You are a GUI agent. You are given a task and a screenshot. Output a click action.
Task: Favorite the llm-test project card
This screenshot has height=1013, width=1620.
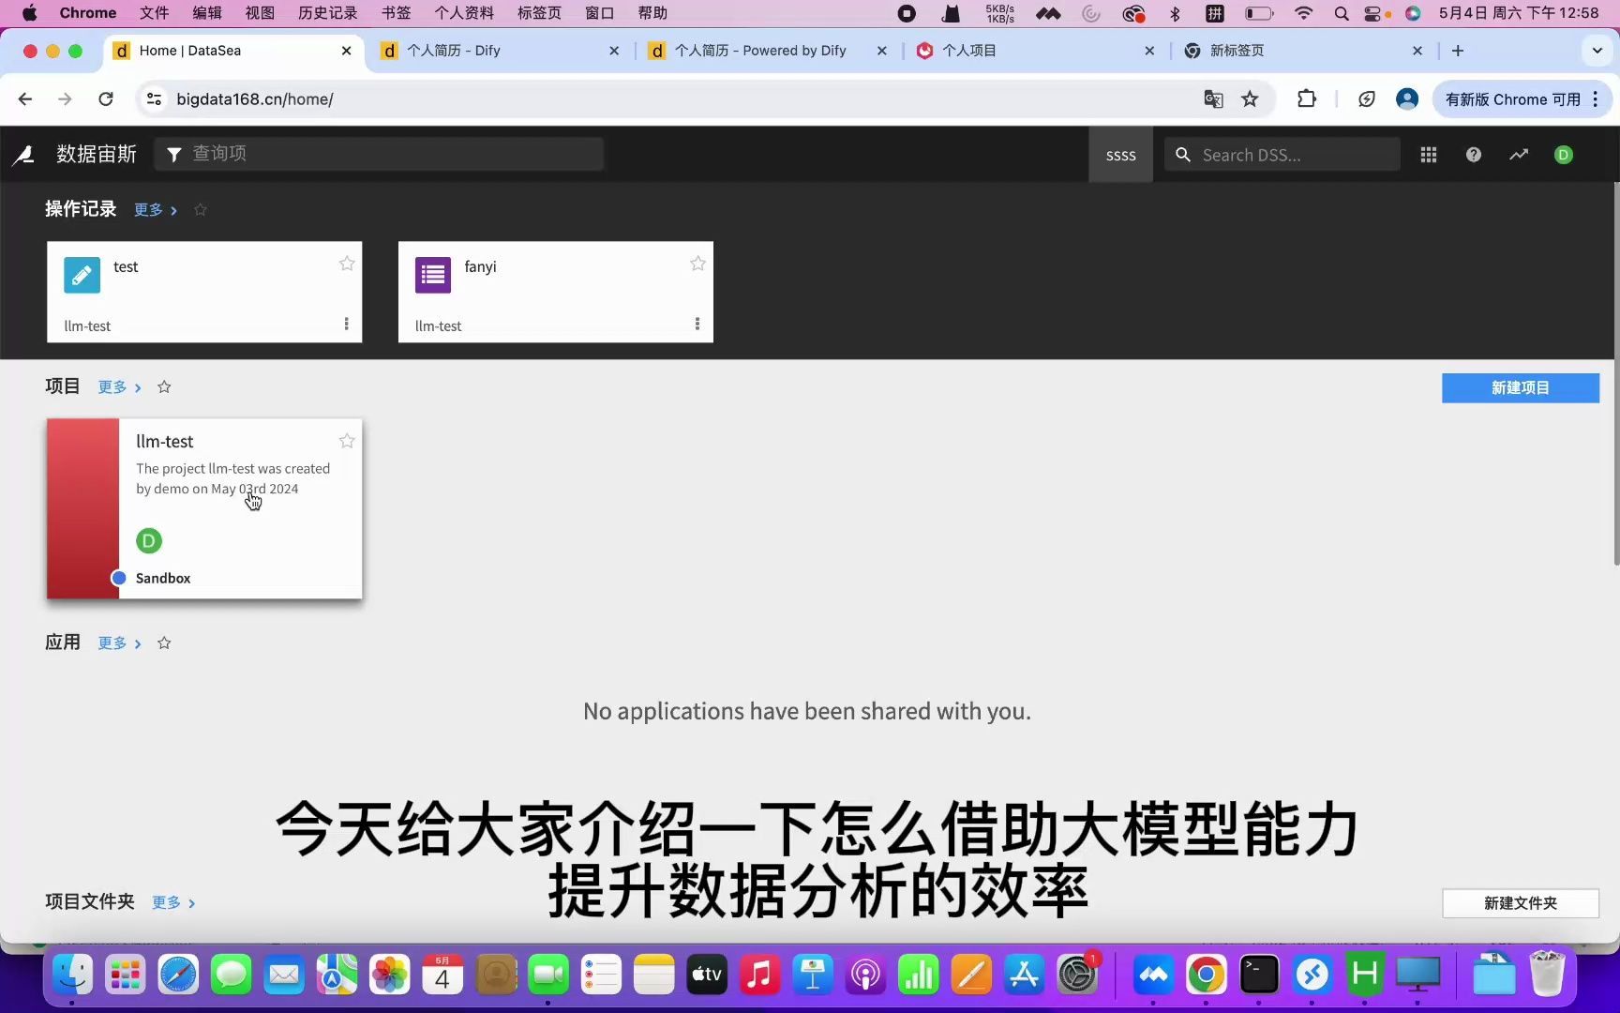coord(346,441)
